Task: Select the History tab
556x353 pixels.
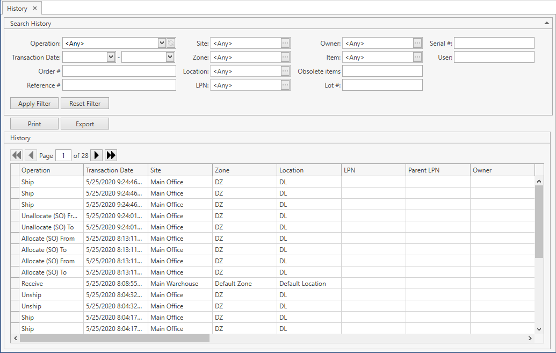Action: point(17,9)
